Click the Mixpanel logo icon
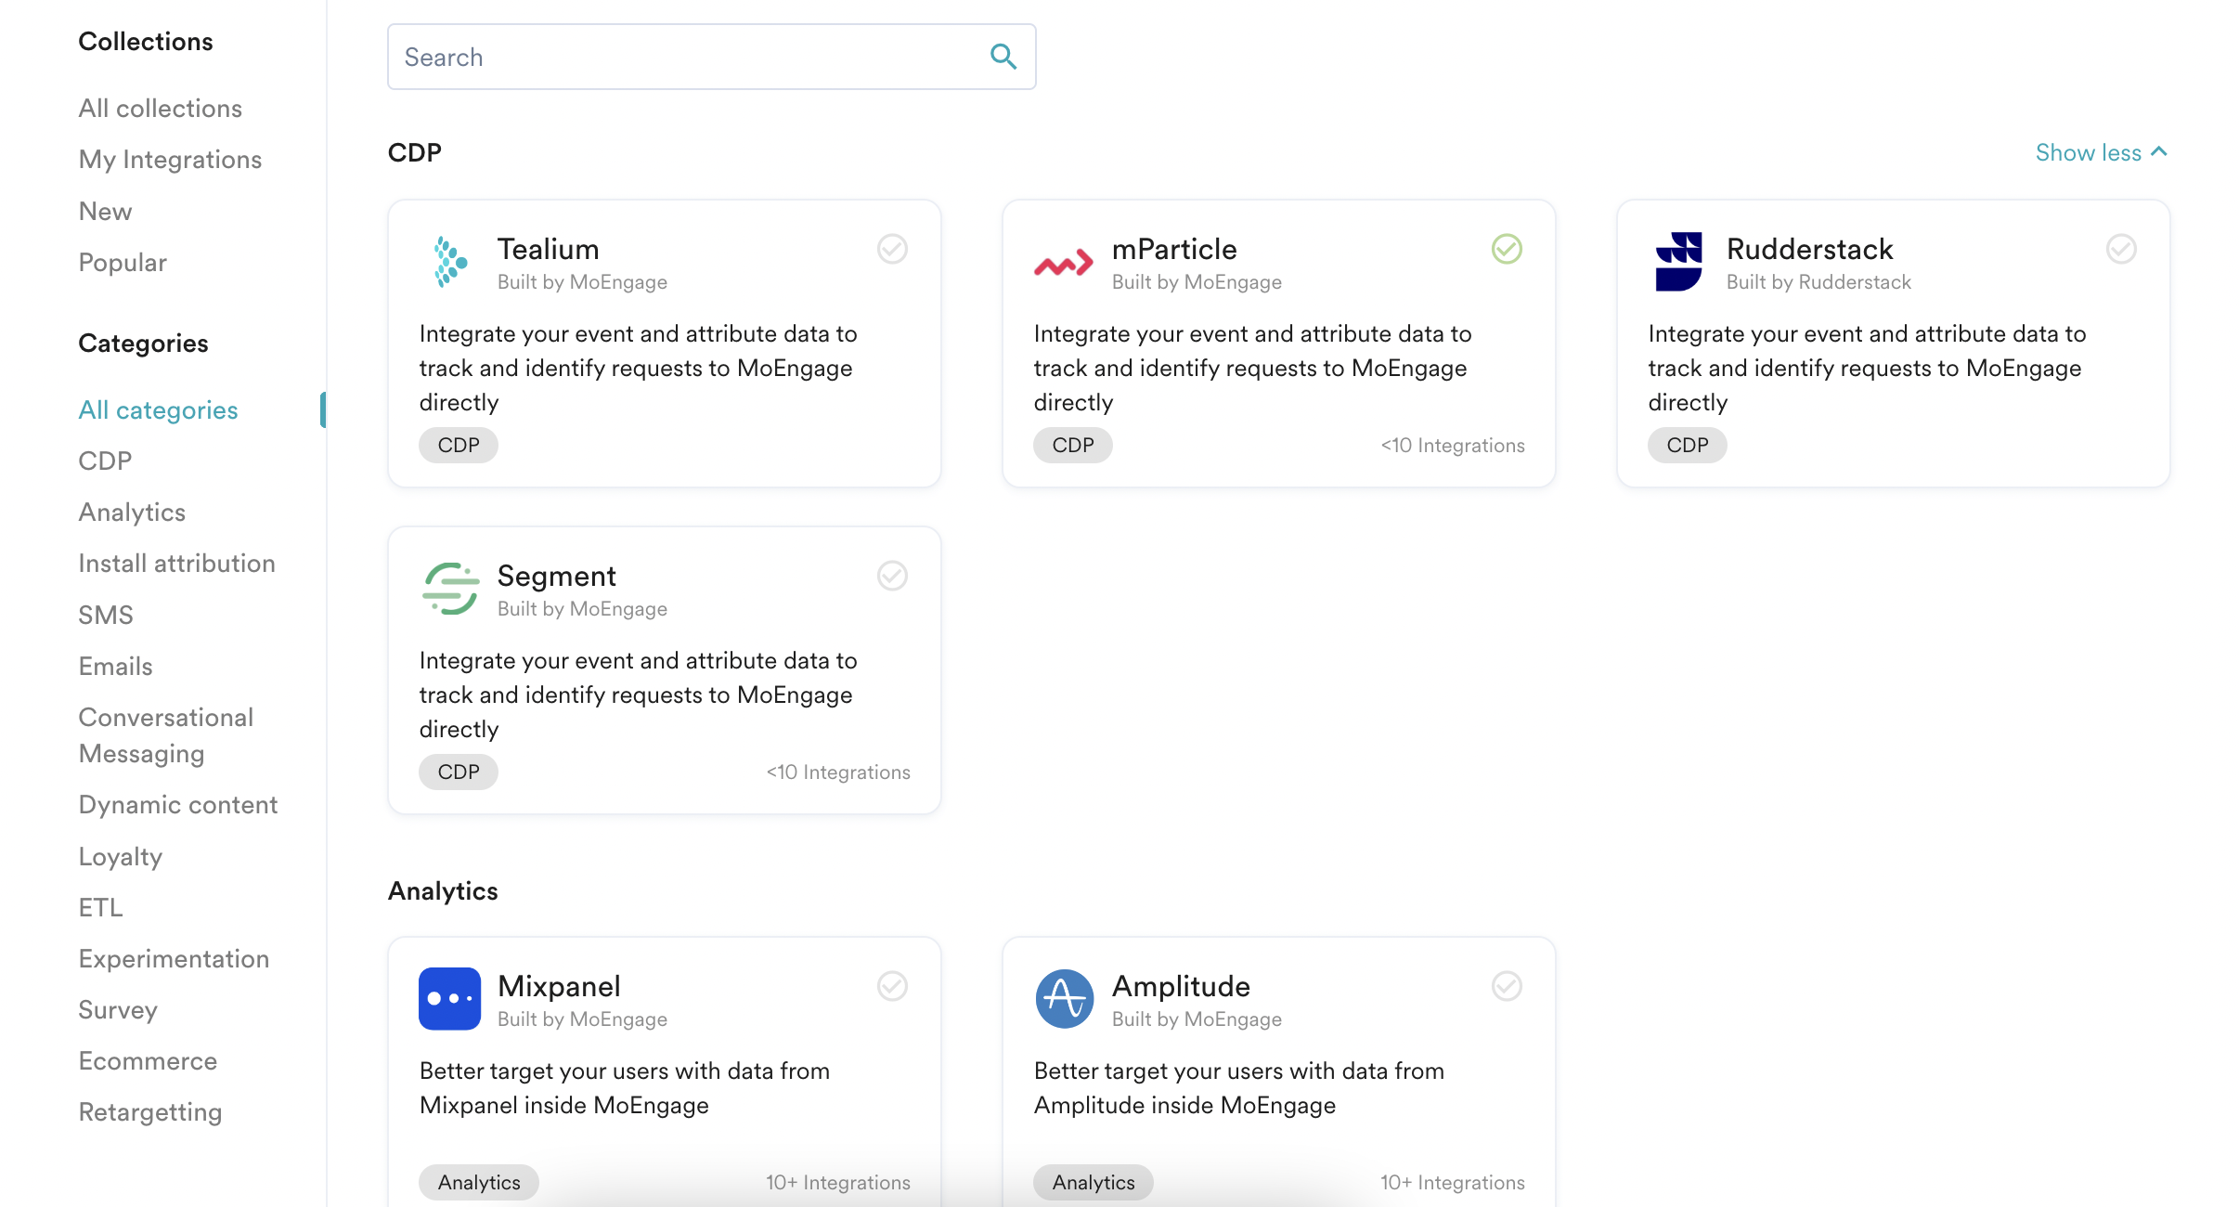Screen dimensions: 2239x1207 pyautogui.click(x=450, y=999)
